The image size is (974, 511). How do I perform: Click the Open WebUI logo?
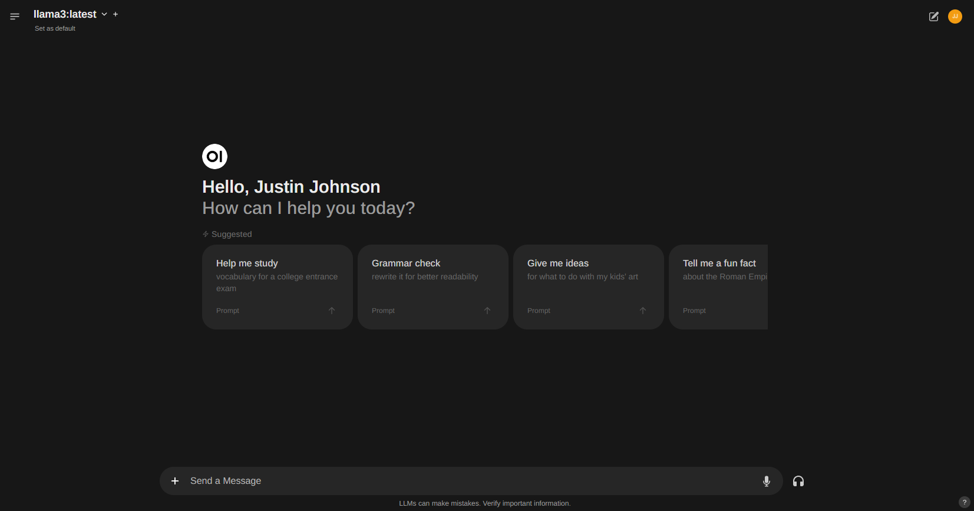point(214,156)
